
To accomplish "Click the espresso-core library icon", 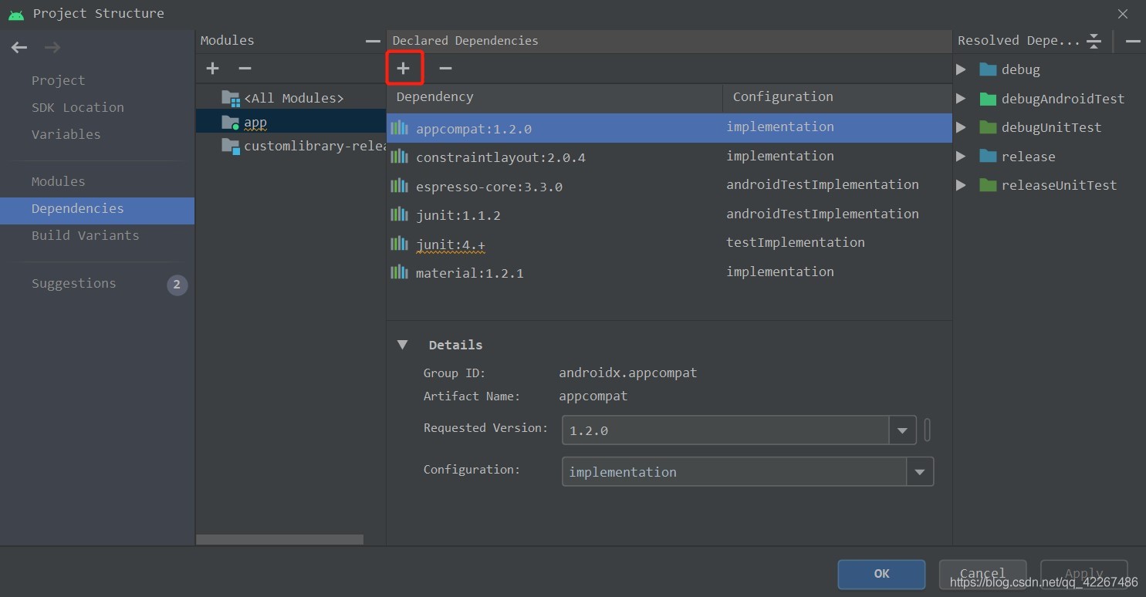I will pyautogui.click(x=399, y=186).
